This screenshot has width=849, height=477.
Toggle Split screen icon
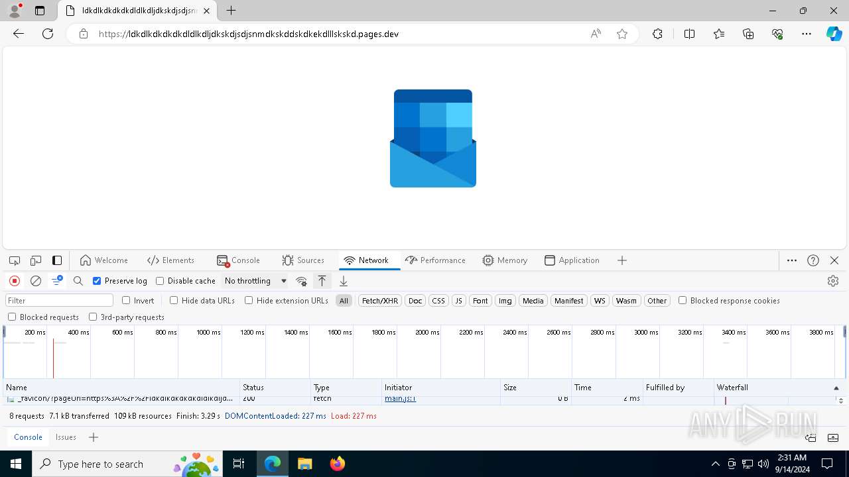(689, 34)
